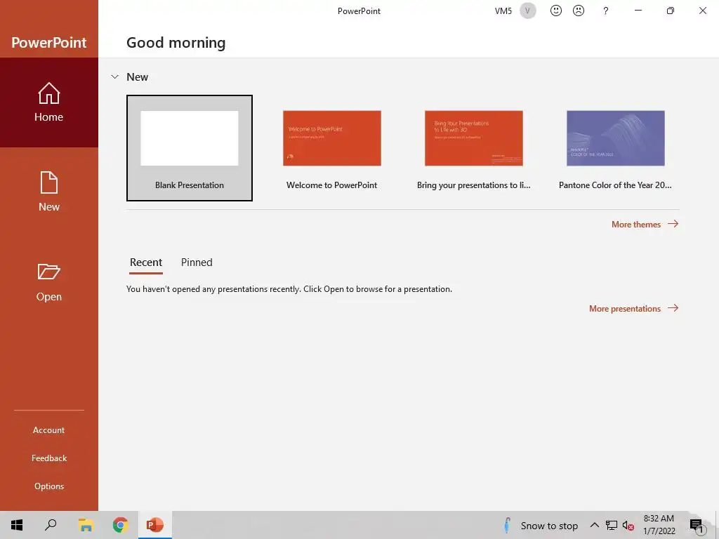This screenshot has height=539, width=719.
Task: Open Pantone Color of the Year template
Action: point(615,148)
